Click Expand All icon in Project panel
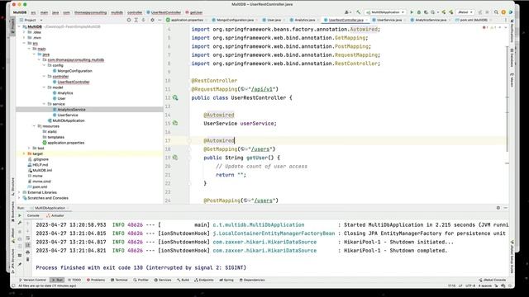Image resolution: width=529 pixels, height=297 pixels. pos(136,20)
